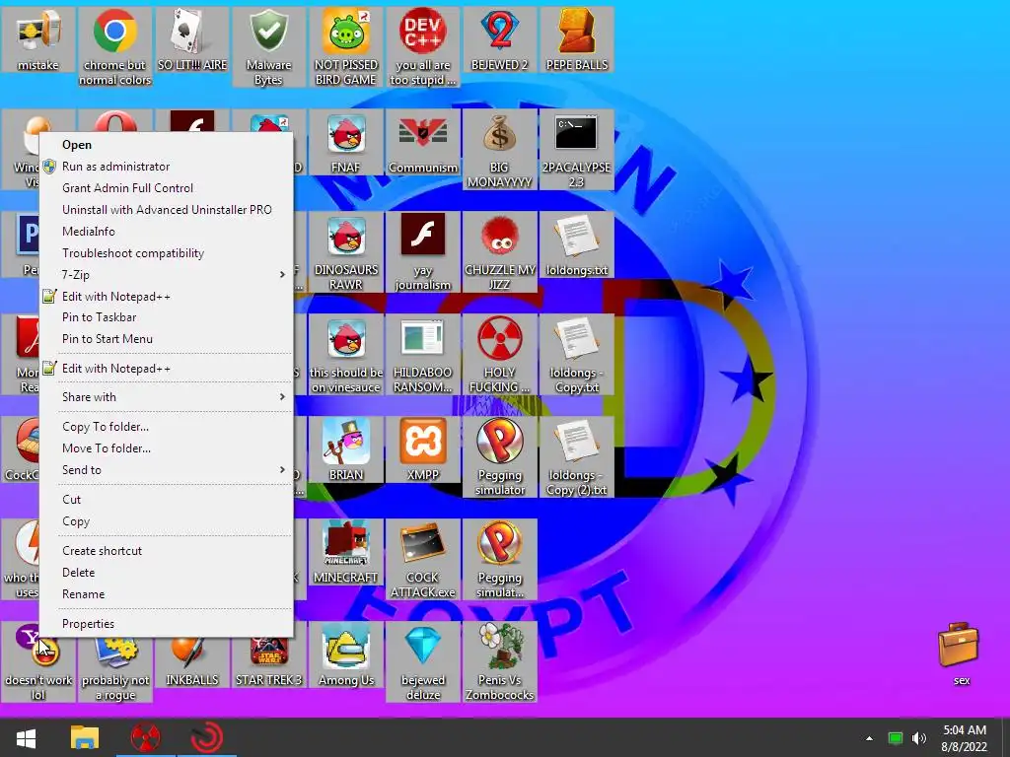Open BIG MONAYYYY money bag icon
The height and width of the screenshot is (757, 1010).
(x=499, y=150)
